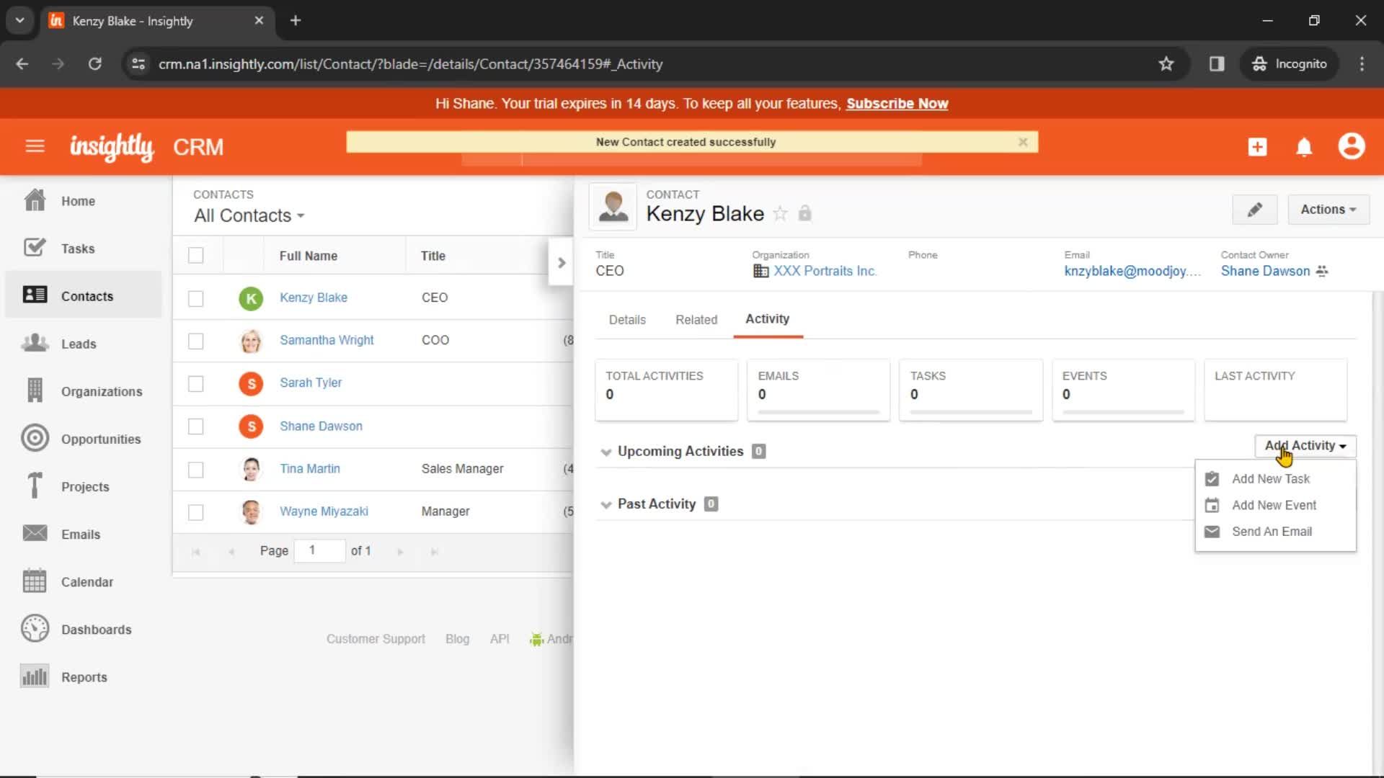Click the Projects hammer icon
Screen dimensions: 1384x778
[x=35, y=486]
